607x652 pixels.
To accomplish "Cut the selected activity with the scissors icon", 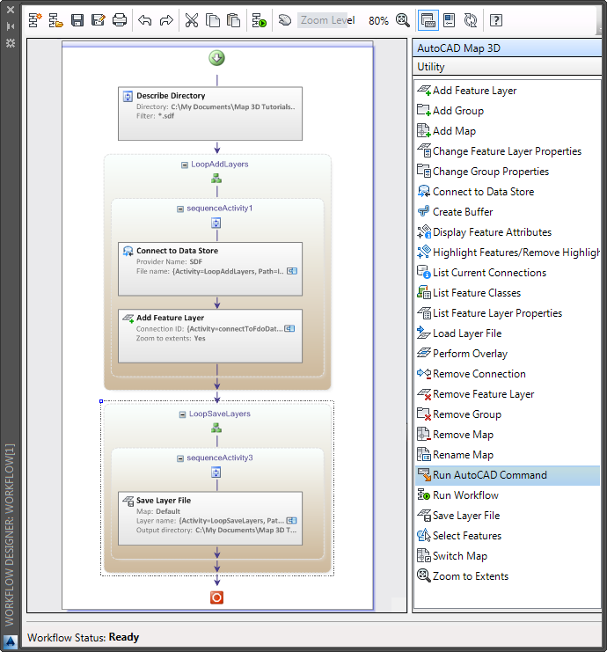I will click(x=192, y=20).
